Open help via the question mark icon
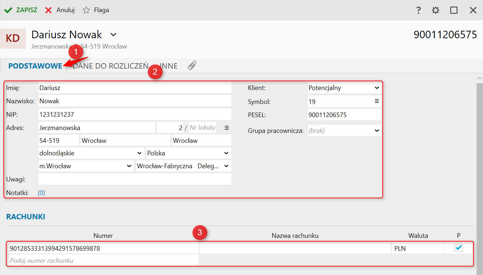483x275 pixels. [x=419, y=10]
